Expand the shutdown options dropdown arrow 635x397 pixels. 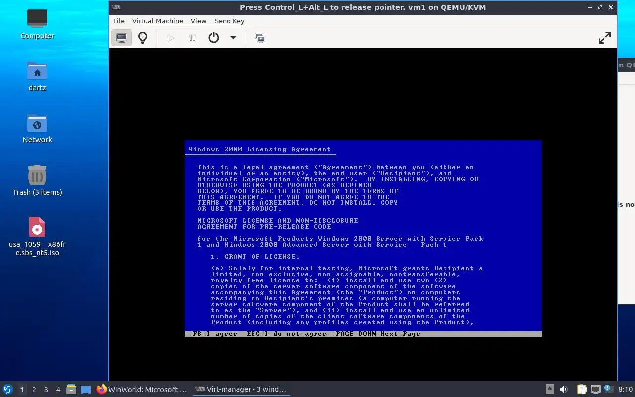coord(233,38)
